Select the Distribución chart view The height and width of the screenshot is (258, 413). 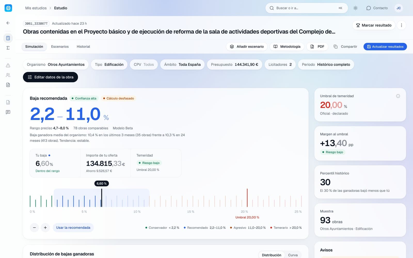click(x=272, y=255)
